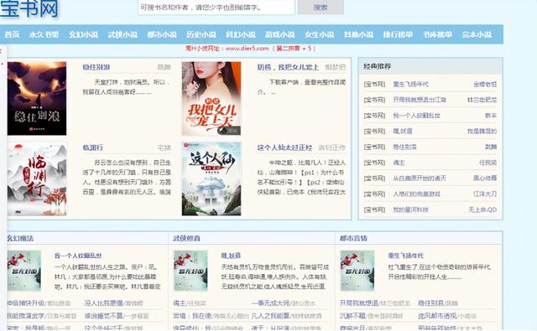Click the 宝书网 site logo
The height and width of the screenshot is (331, 537).
click(x=29, y=8)
